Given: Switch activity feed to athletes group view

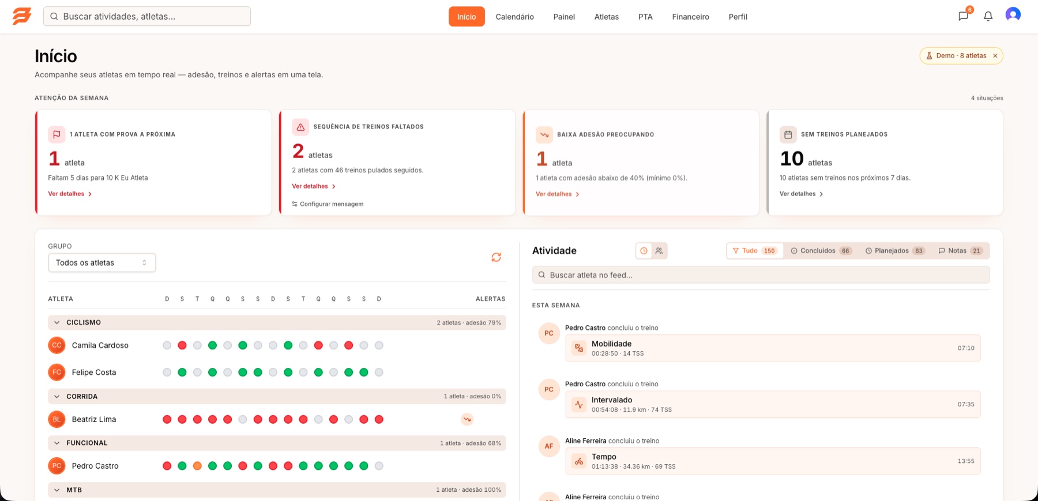Looking at the screenshot, I should tap(659, 251).
